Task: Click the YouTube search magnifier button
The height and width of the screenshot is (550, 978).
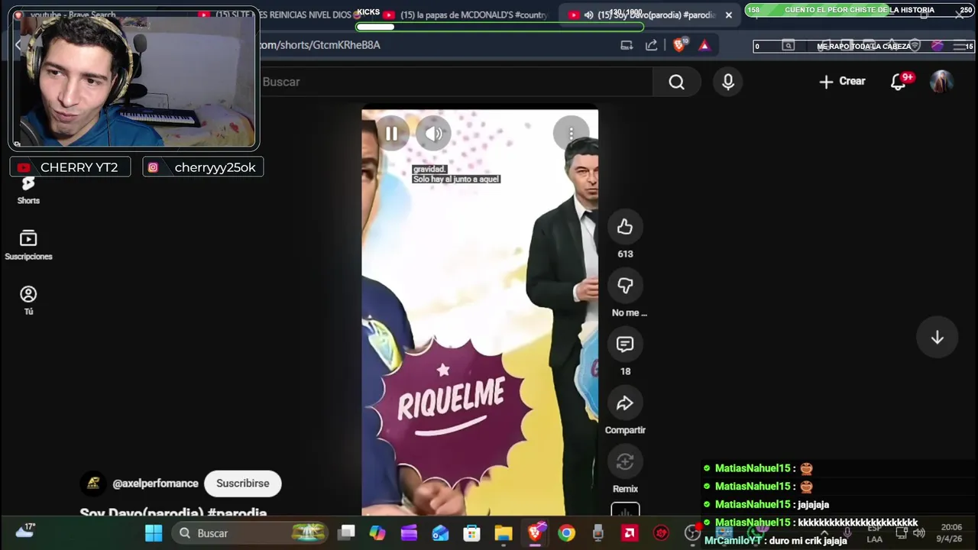Action: point(677,82)
